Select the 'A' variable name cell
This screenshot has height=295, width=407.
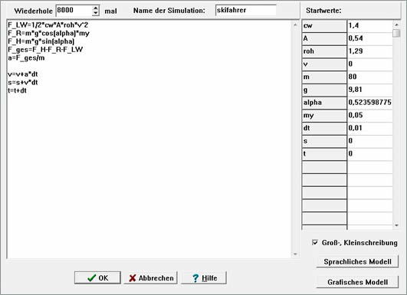pyautogui.click(x=324, y=38)
